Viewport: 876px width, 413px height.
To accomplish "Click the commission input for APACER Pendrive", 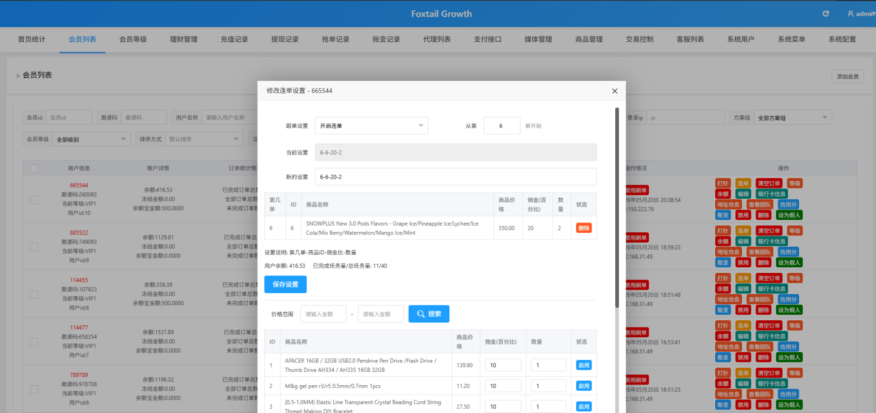I will pos(503,365).
